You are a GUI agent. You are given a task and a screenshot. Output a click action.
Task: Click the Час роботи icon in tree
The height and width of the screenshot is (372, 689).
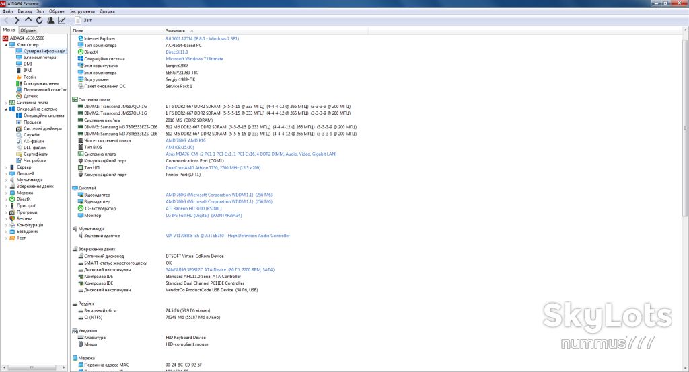19,160
